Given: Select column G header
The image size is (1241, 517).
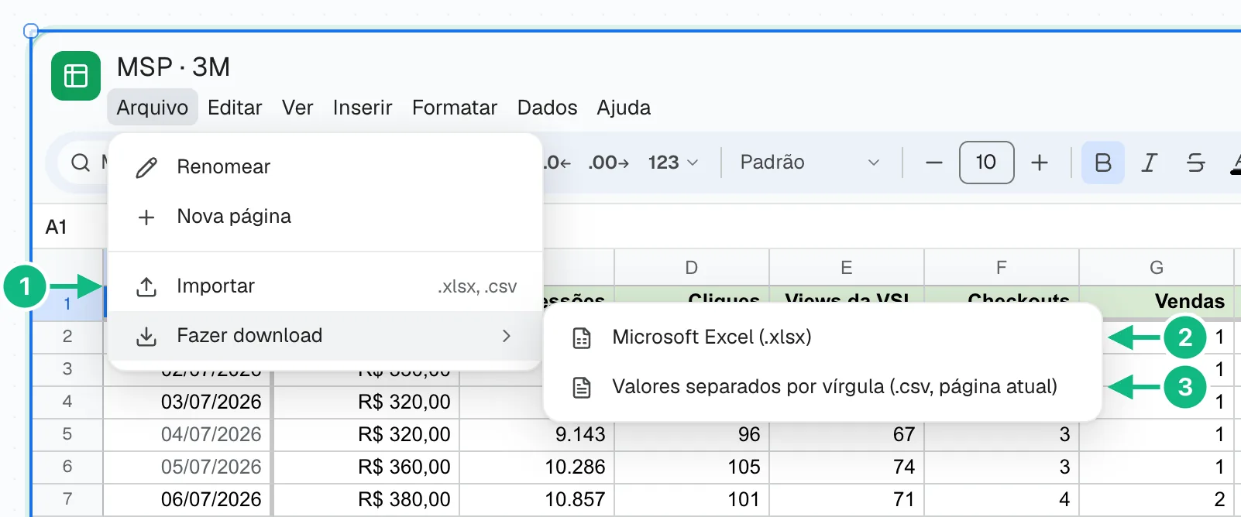Looking at the screenshot, I should [x=1156, y=268].
